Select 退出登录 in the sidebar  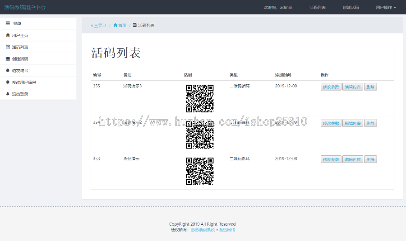(38, 94)
